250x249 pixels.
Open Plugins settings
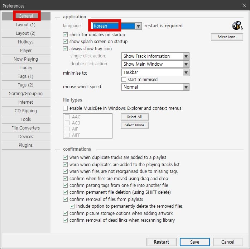[26, 145]
